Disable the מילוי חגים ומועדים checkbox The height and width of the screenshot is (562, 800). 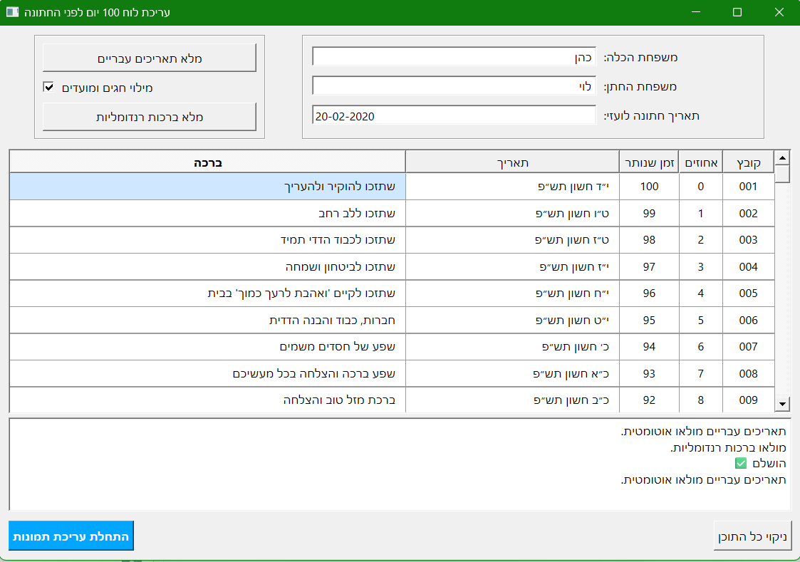pos(48,87)
